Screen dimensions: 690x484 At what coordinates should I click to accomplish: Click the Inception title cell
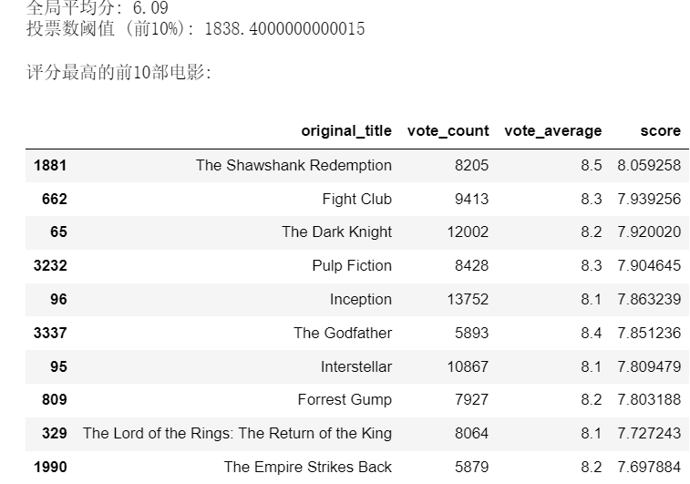pyautogui.click(x=360, y=299)
